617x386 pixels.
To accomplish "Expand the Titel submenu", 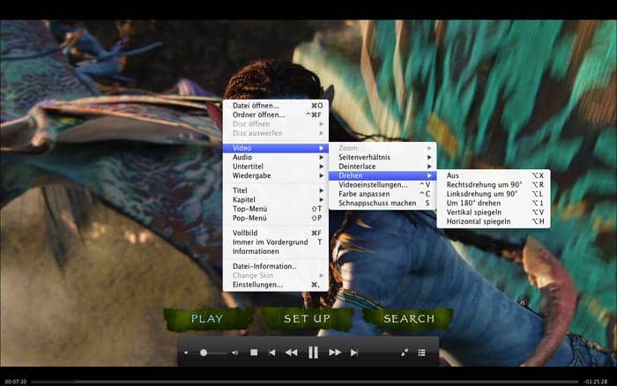I will tap(275, 190).
